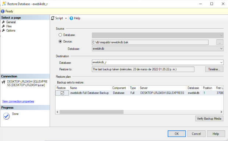Toggle the Restore checkbox for ewebikdb backup
The height and width of the screenshot is (141, 228).
[x=62, y=93]
